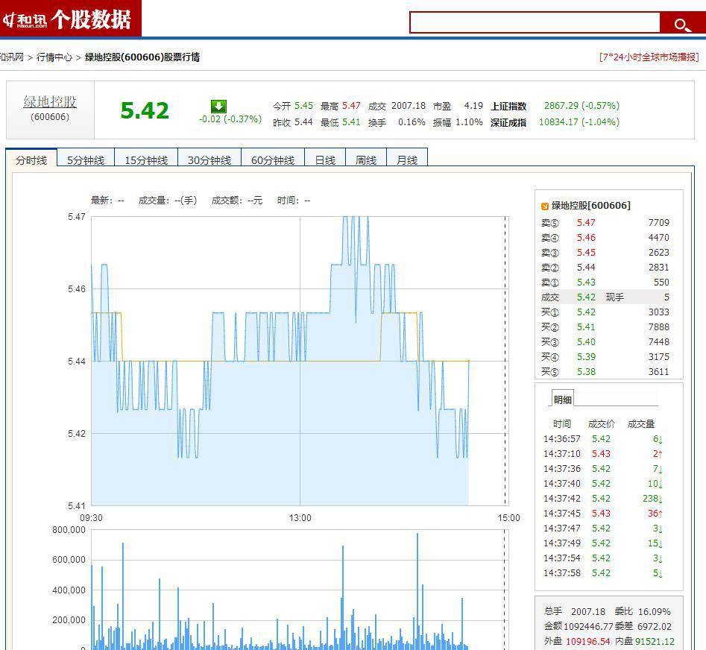The width and height of the screenshot is (706, 650).
Task: Open the 行情中心 breadcrumb link
Action: [54, 57]
